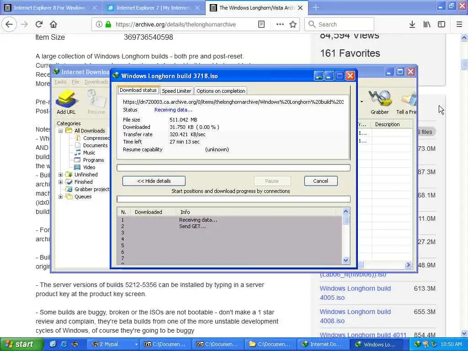Open the Options on completion tab

tap(221, 91)
